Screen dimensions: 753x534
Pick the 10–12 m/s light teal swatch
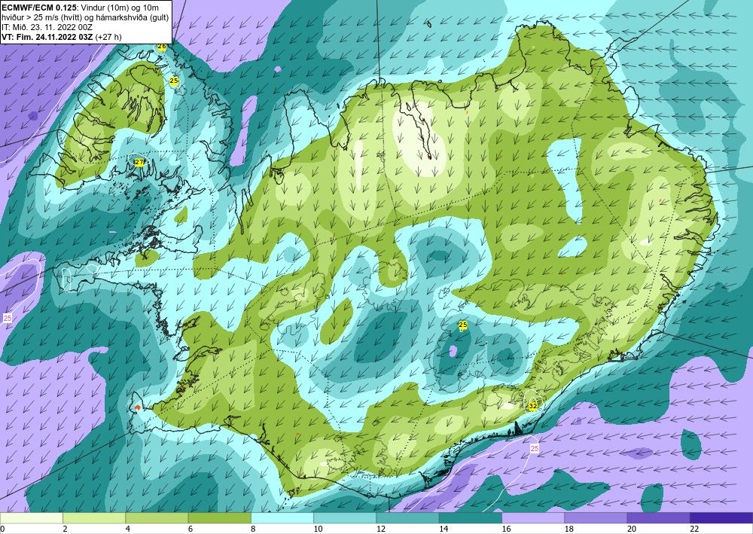[345, 518]
